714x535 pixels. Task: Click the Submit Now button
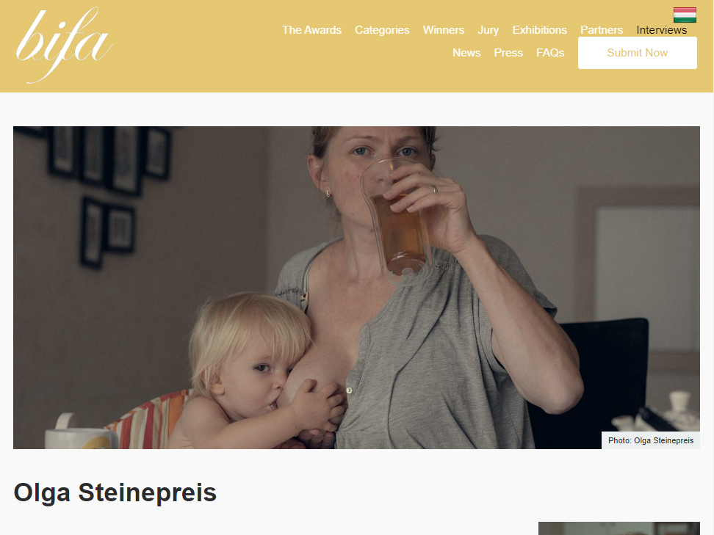click(x=638, y=53)
